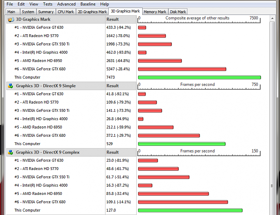The width and height of the screenshot is (280, 215).
Task: Click the Result header of DirectX 9 Complex
Action: tap(121, 152)
